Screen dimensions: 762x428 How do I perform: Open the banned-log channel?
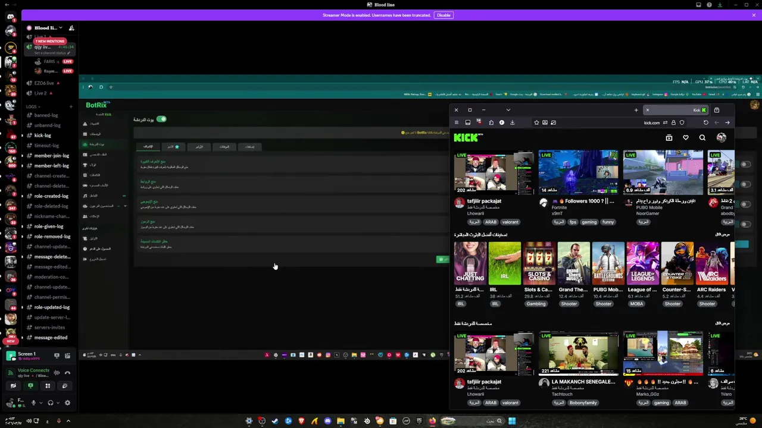click(x=46, y=115)
